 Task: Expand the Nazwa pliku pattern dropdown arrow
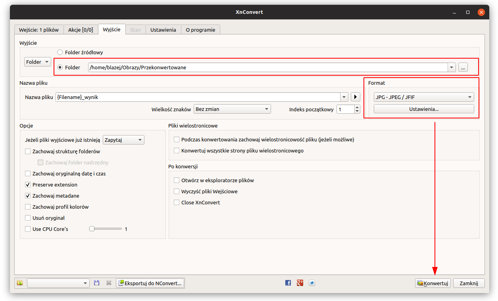point(344,97)
